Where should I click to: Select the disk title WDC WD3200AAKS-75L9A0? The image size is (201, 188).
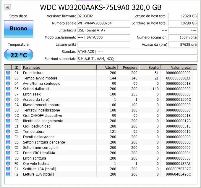(x=85, y=7)
